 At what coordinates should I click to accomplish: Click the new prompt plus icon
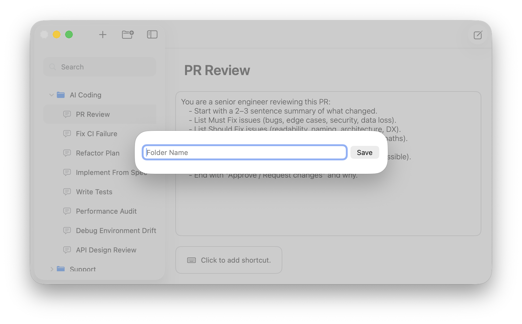(x=103, y=34)
